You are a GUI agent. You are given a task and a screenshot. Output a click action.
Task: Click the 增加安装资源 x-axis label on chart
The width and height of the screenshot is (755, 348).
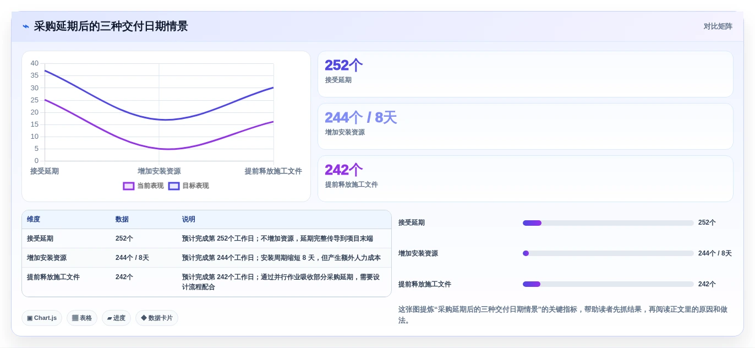click(x=159, y=171)
